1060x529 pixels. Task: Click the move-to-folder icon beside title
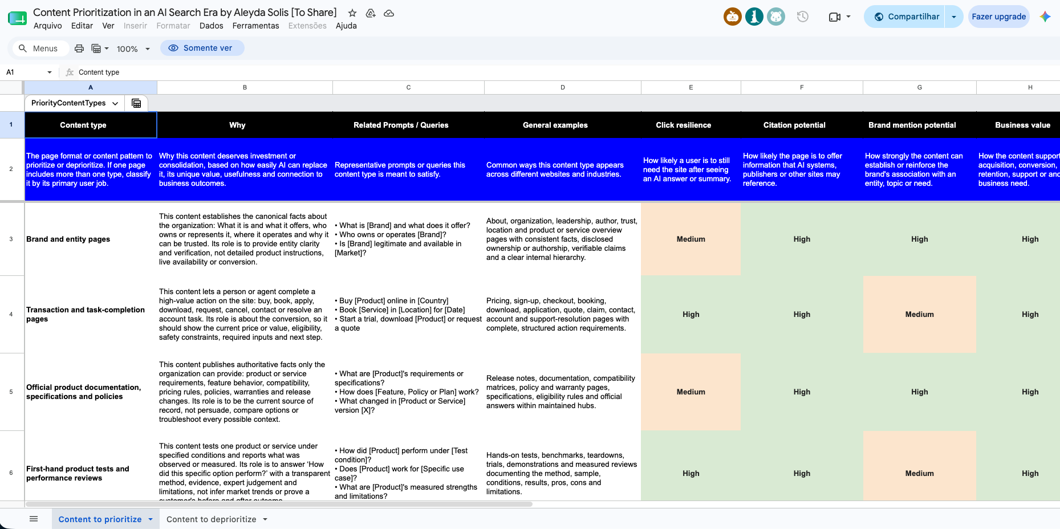(x=371, y=13)
